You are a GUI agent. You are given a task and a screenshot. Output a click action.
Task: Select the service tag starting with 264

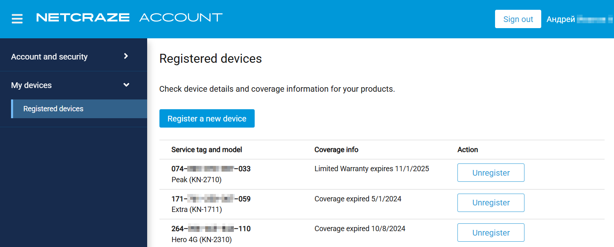pyautogui.click(x=211, y=229)
